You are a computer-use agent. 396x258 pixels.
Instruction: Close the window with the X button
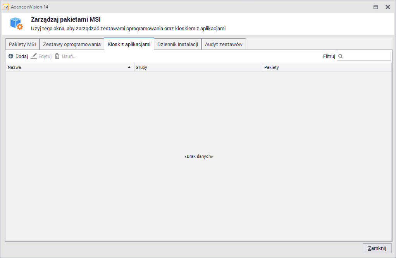pyautogui.click(x=387, y=7)
